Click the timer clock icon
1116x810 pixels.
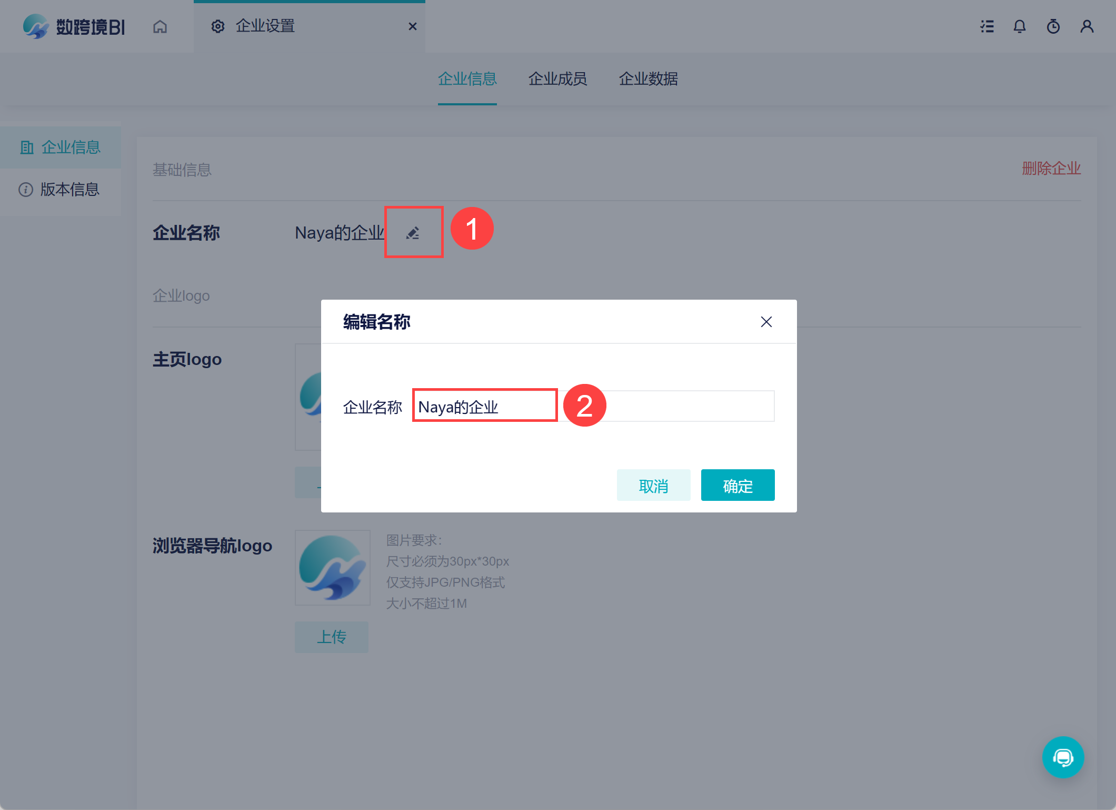click(1053, 26)
